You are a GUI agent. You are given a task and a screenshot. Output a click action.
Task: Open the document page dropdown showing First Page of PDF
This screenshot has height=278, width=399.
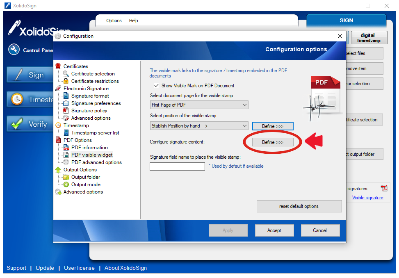coord(199,105)
